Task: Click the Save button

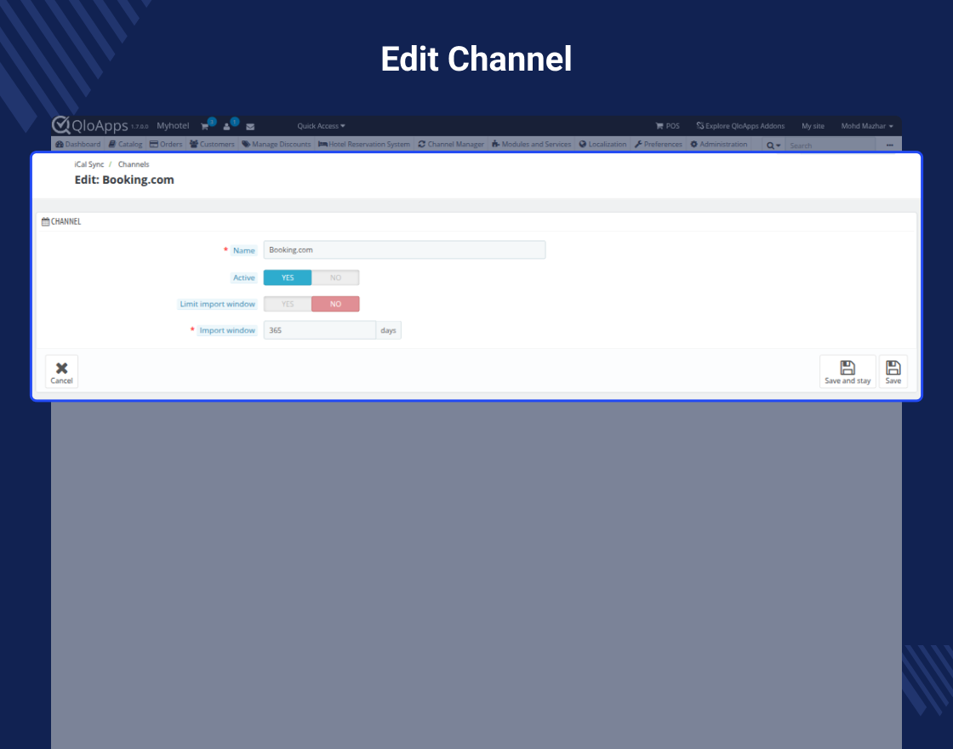Action: click(x=893, y=371)
